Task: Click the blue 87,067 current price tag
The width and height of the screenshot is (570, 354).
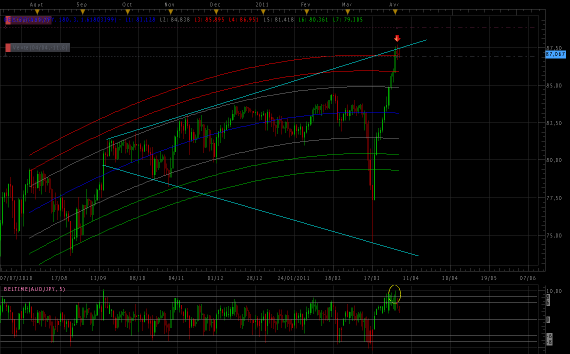Action: [555, 53]
